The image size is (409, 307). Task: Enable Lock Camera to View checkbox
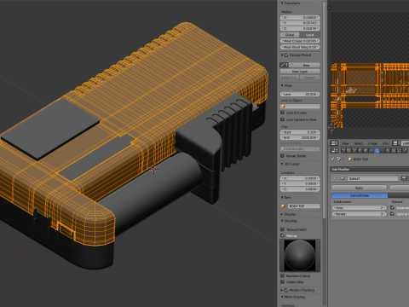pos(282,119)
